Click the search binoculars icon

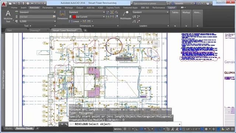[x=168, y=3]
